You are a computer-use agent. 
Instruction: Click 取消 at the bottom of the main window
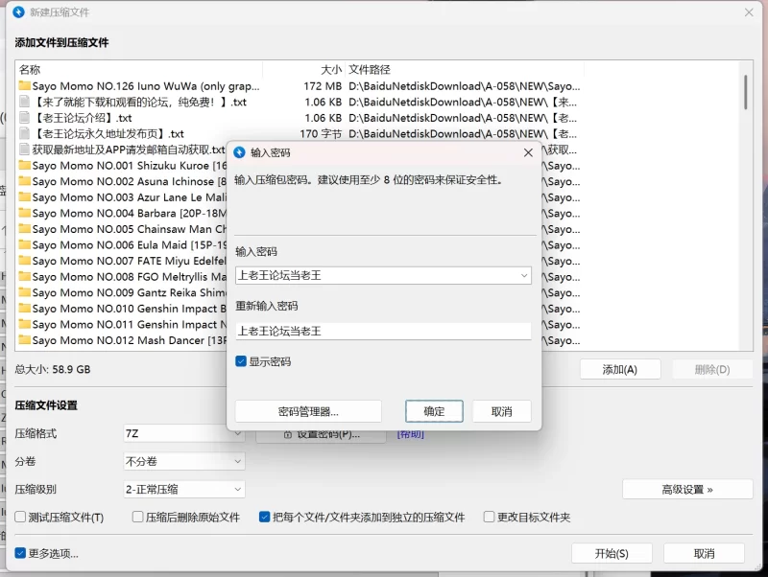pyautogui.click(x=704, y=553)
